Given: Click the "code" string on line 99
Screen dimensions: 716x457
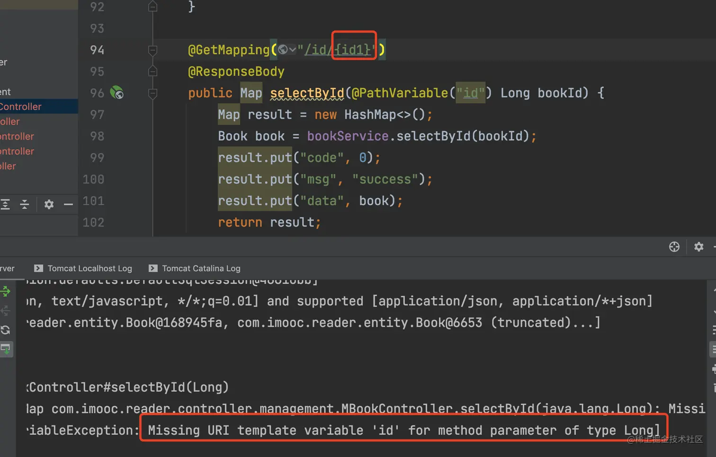Looking at the screenshot, I should pyautogui.click(x=322, y=158).
